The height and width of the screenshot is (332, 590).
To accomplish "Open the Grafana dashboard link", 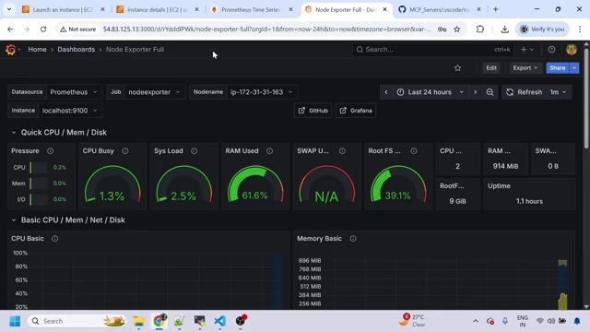I will (356, 111).
